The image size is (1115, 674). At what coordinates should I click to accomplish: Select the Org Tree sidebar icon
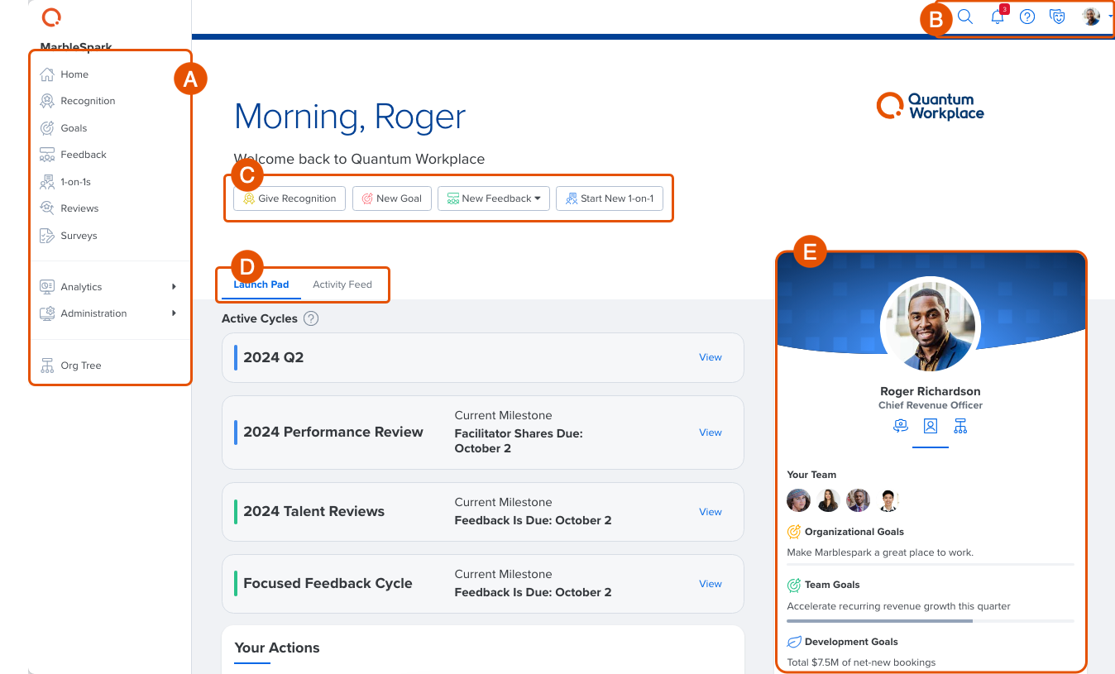pyautogui.click(x=49, y=365)
